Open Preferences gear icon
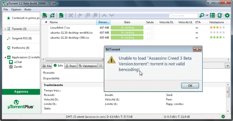Screen dimensions: 233x121 227,15
